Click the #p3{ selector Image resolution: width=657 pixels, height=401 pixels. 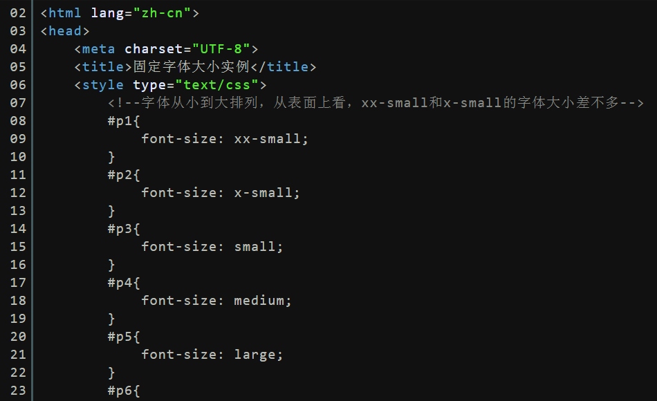coord(124,229)
